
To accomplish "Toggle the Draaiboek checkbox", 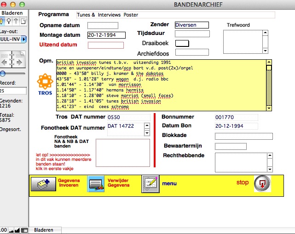I will pos(182,43).
